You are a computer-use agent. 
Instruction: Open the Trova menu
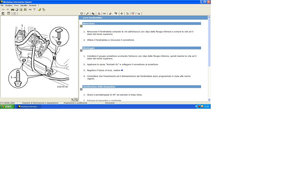click(16, 6)
